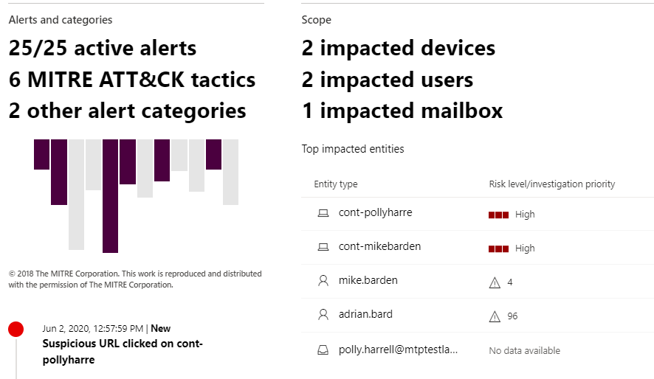Open the mike.barden user entity
Image resolution: width=654 pixels, height=379 pixels.
click(x=366, y=280)
